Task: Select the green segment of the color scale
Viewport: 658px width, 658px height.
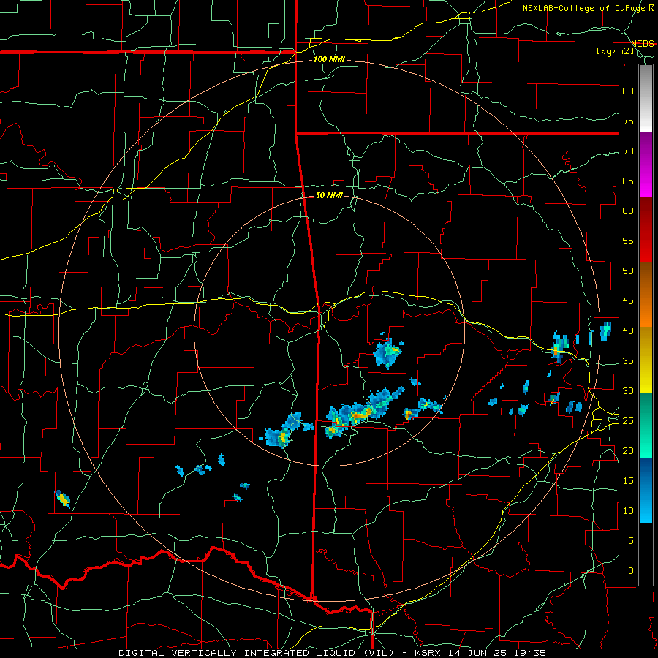Action: coord(646,425)
